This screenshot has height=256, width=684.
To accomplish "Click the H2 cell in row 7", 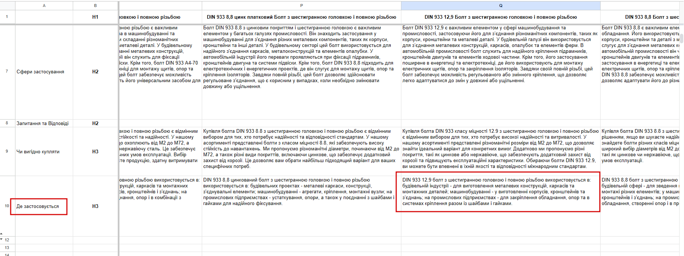I will tap(95, 72).
